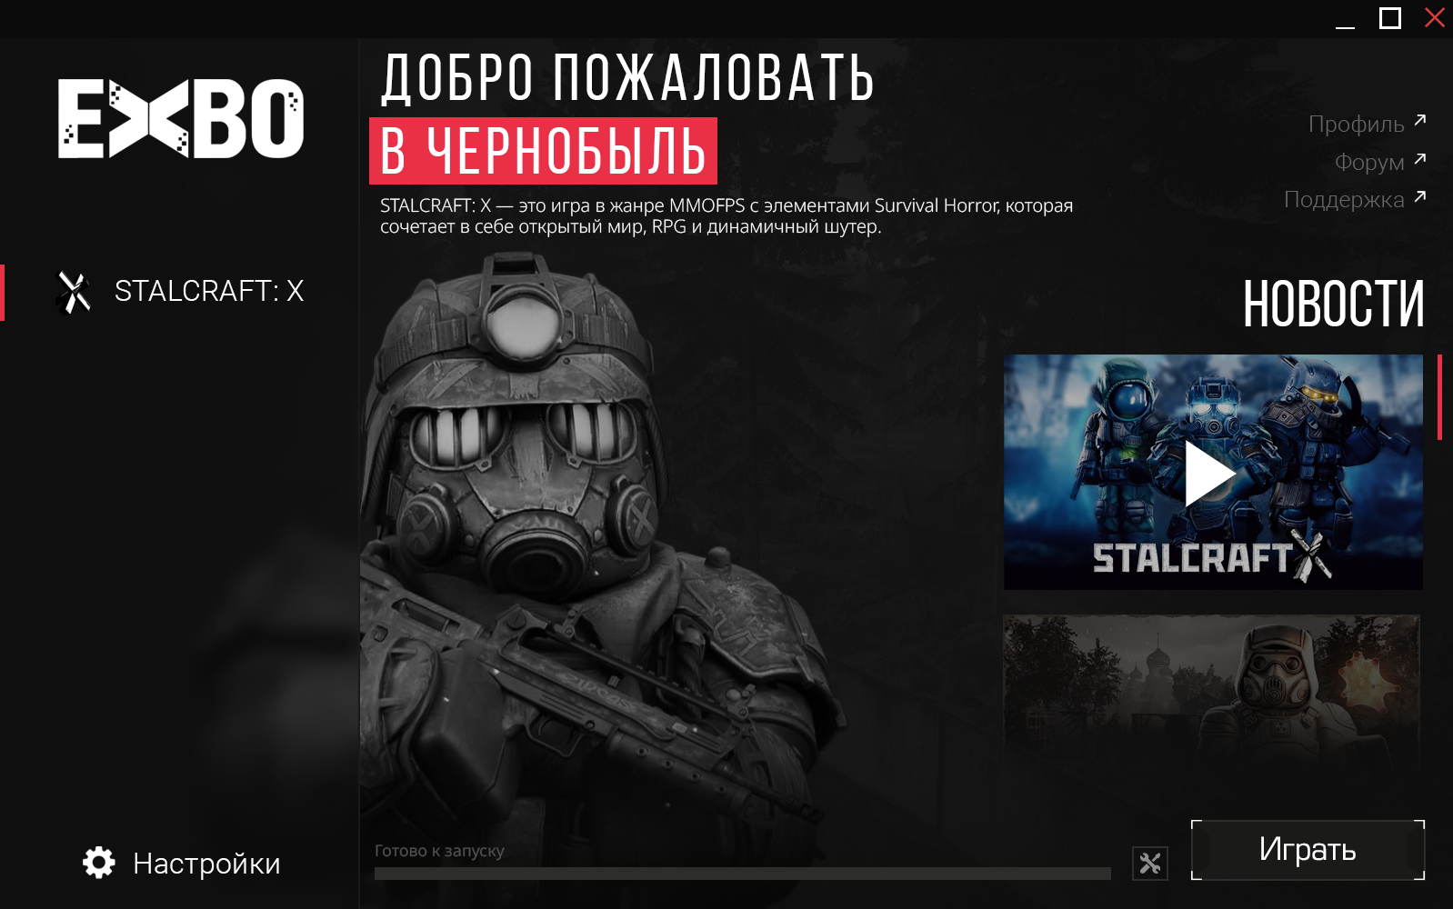The image size is (1453, 909).
Task: Close the launcher window
Action: (x=1435, y=17)
